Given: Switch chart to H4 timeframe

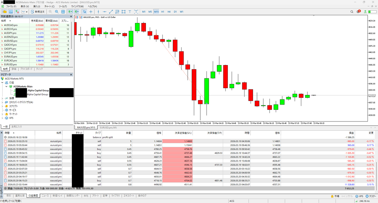Looking at the screenshot, I should pyautogui.click(x=169, y=12).
